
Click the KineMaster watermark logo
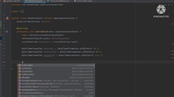click(161, 12)
